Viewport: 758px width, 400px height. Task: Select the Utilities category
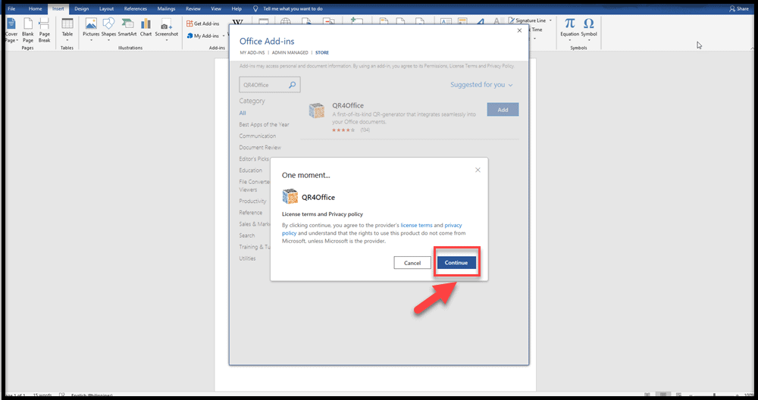click(248, 258)
